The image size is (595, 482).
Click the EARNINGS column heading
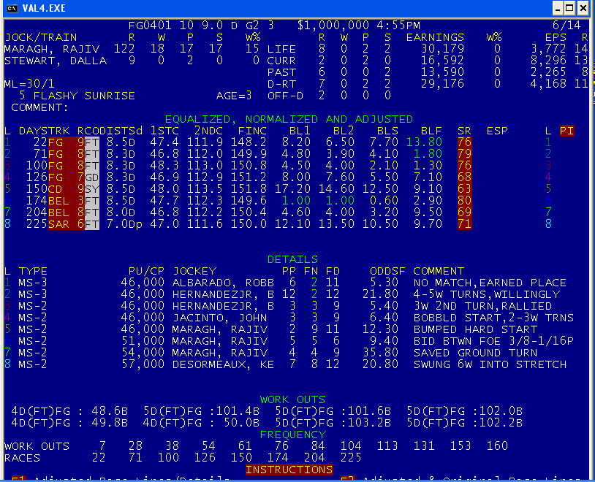[x=435, y=37]
